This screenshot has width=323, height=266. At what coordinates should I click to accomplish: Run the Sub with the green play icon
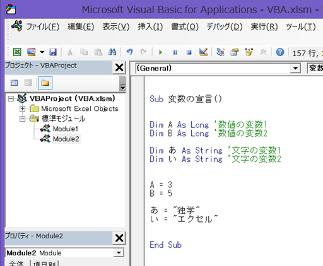(161, 52)
